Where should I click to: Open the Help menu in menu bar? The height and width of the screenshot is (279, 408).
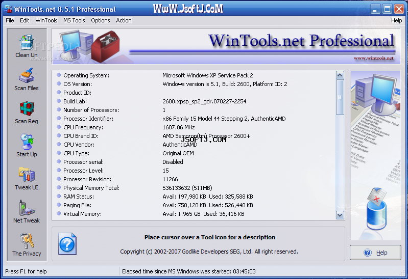pyautogui.click(x=397, y=20)
